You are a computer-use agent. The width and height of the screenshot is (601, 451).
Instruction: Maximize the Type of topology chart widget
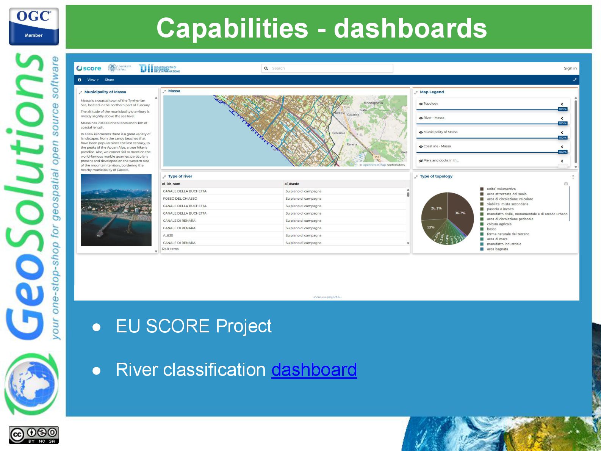pos(416,177)
